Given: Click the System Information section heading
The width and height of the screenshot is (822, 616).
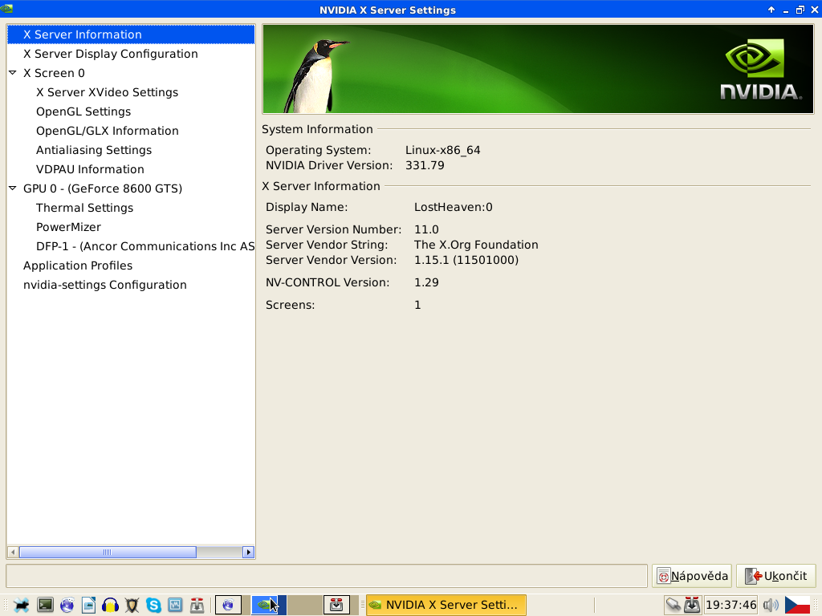Looking at the screenshot, I should 317,129.
